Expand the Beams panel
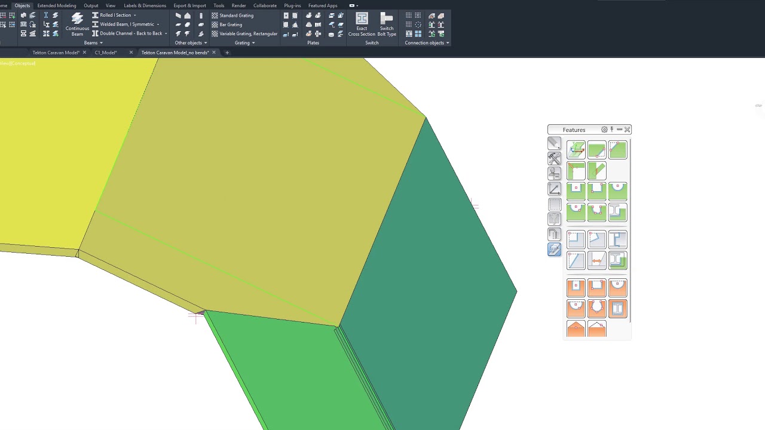765x430 pixels. (93, 43)
